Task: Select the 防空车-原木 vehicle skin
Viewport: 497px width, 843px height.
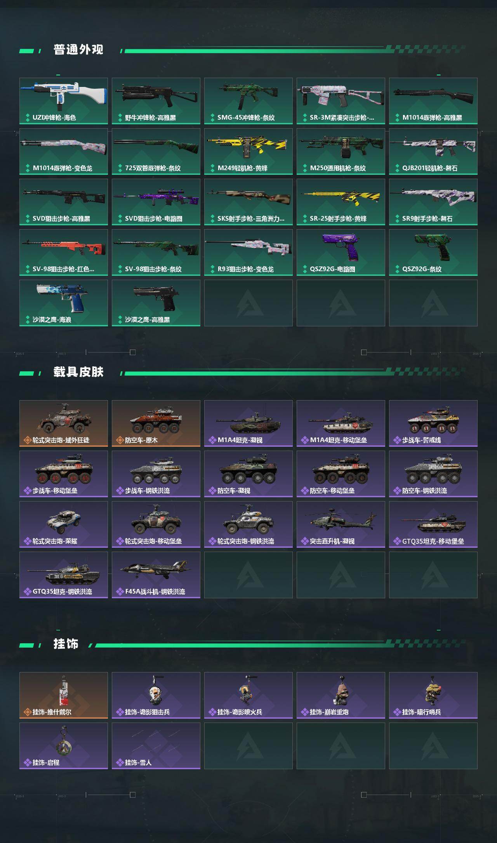Action: click(x=156, y=423)
